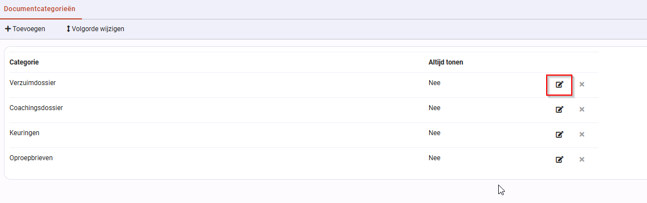Delete the Verzuimdossier category
The height and width of the screenshot is (203, 647).
(x=582, y=85)
